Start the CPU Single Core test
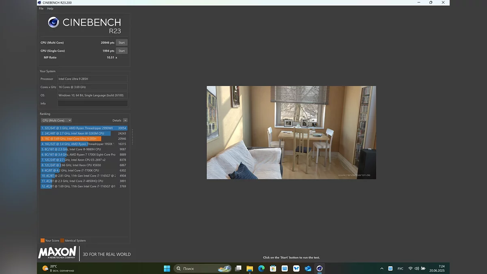This screenshot has width=487, height=274. tap(121, 51)
